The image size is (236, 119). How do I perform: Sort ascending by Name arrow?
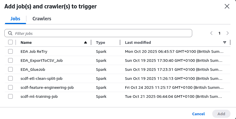85,42
